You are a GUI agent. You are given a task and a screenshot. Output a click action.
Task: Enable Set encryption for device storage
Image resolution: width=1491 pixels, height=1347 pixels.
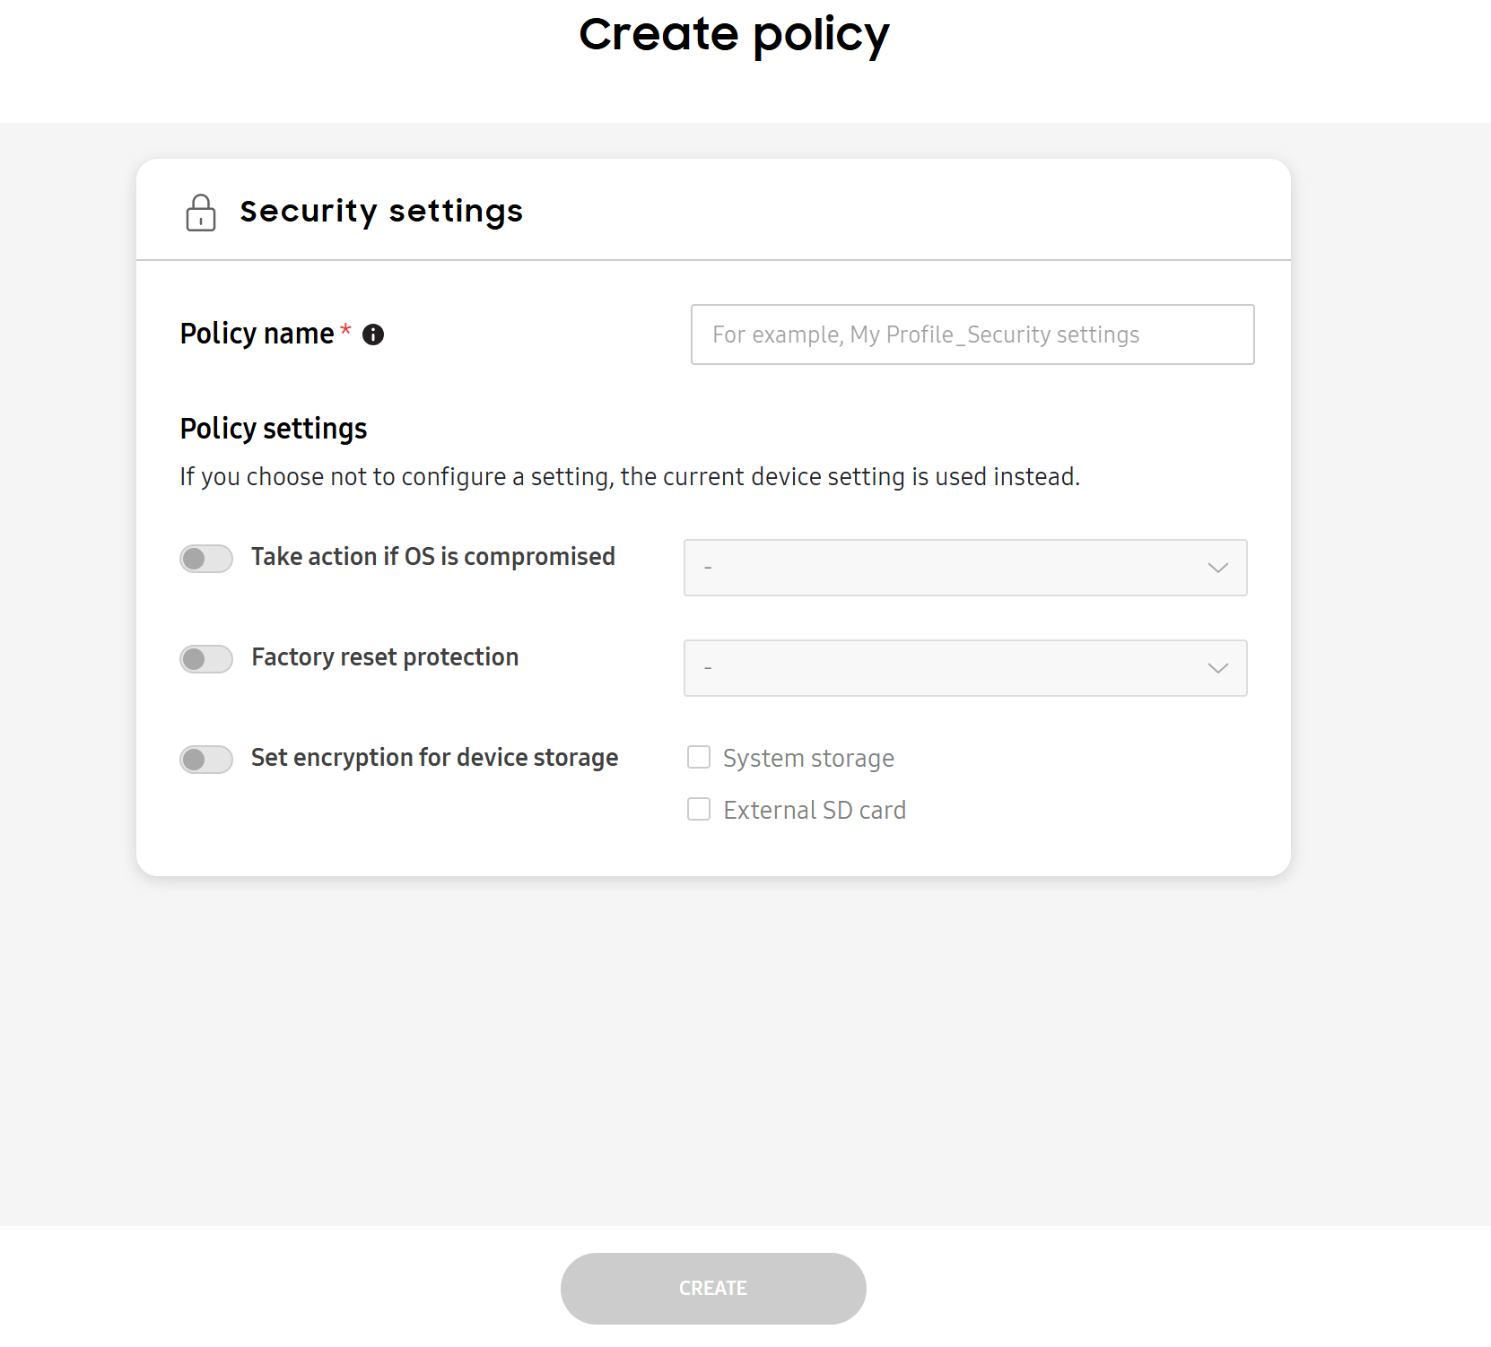click(x=205, y=759)
